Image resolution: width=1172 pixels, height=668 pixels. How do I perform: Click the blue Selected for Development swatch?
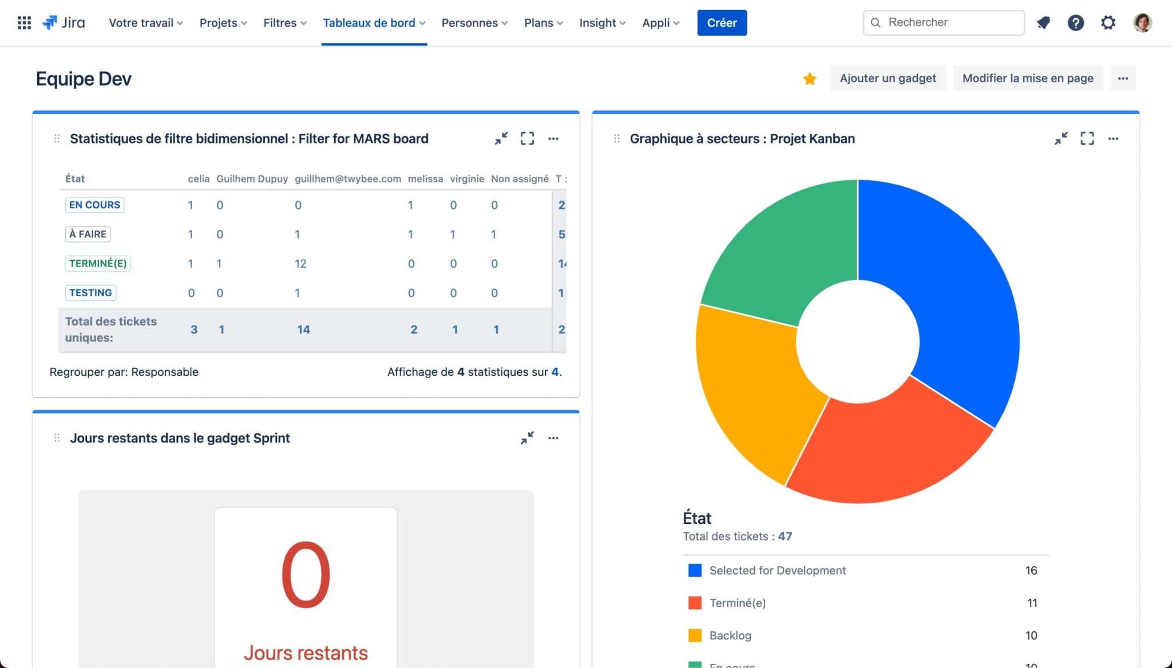tap(695, 570)
